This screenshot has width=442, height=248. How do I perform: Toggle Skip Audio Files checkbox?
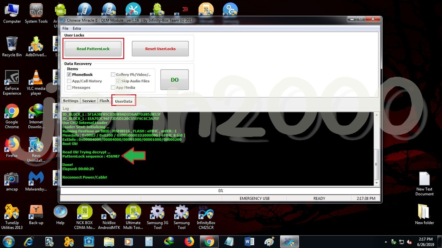(x=118, y=81)
